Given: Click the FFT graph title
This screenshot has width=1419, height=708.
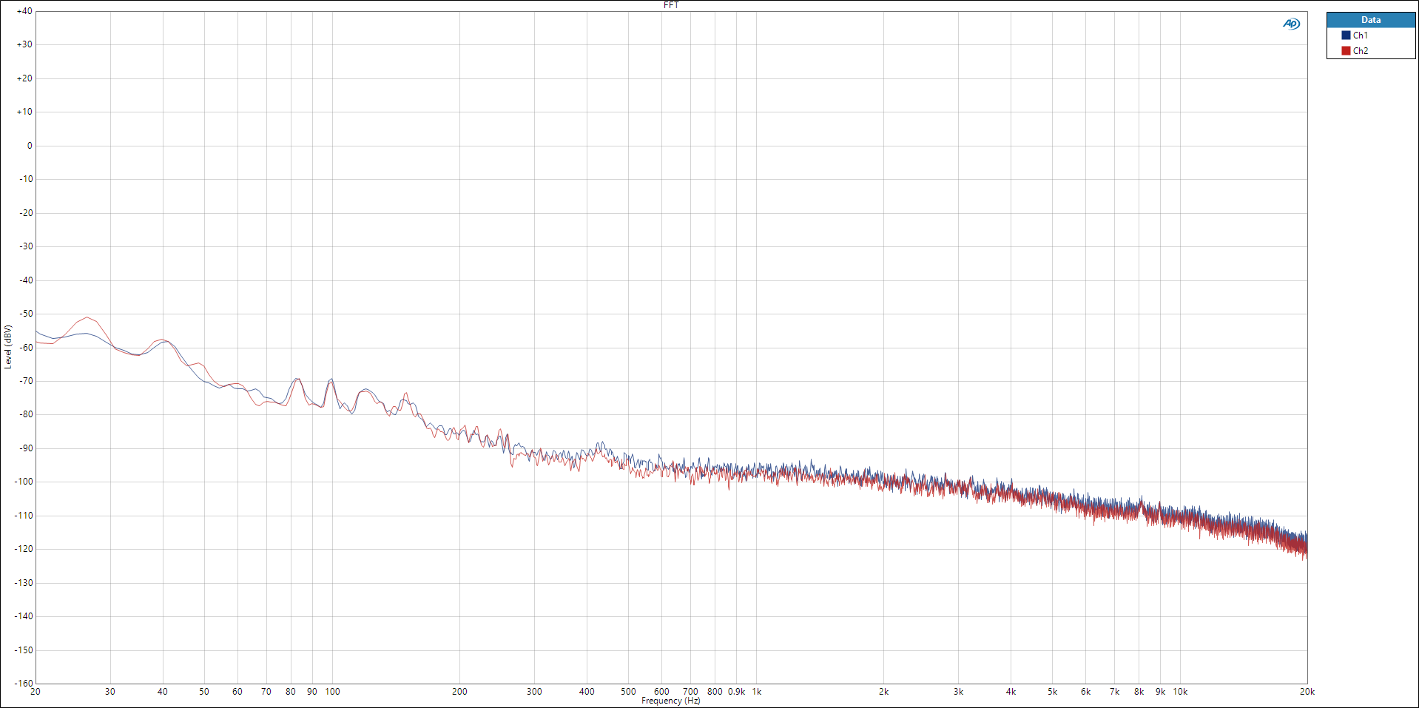Looking at the screenshot, I should (671, 5).
